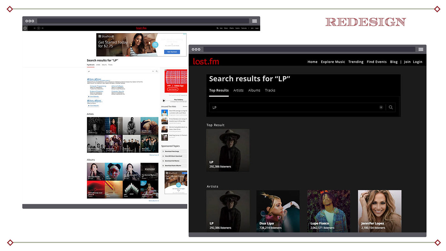Open Future Nostalgia album tile in original
Viewport: 446px width, 251px height.
[149, 190]
